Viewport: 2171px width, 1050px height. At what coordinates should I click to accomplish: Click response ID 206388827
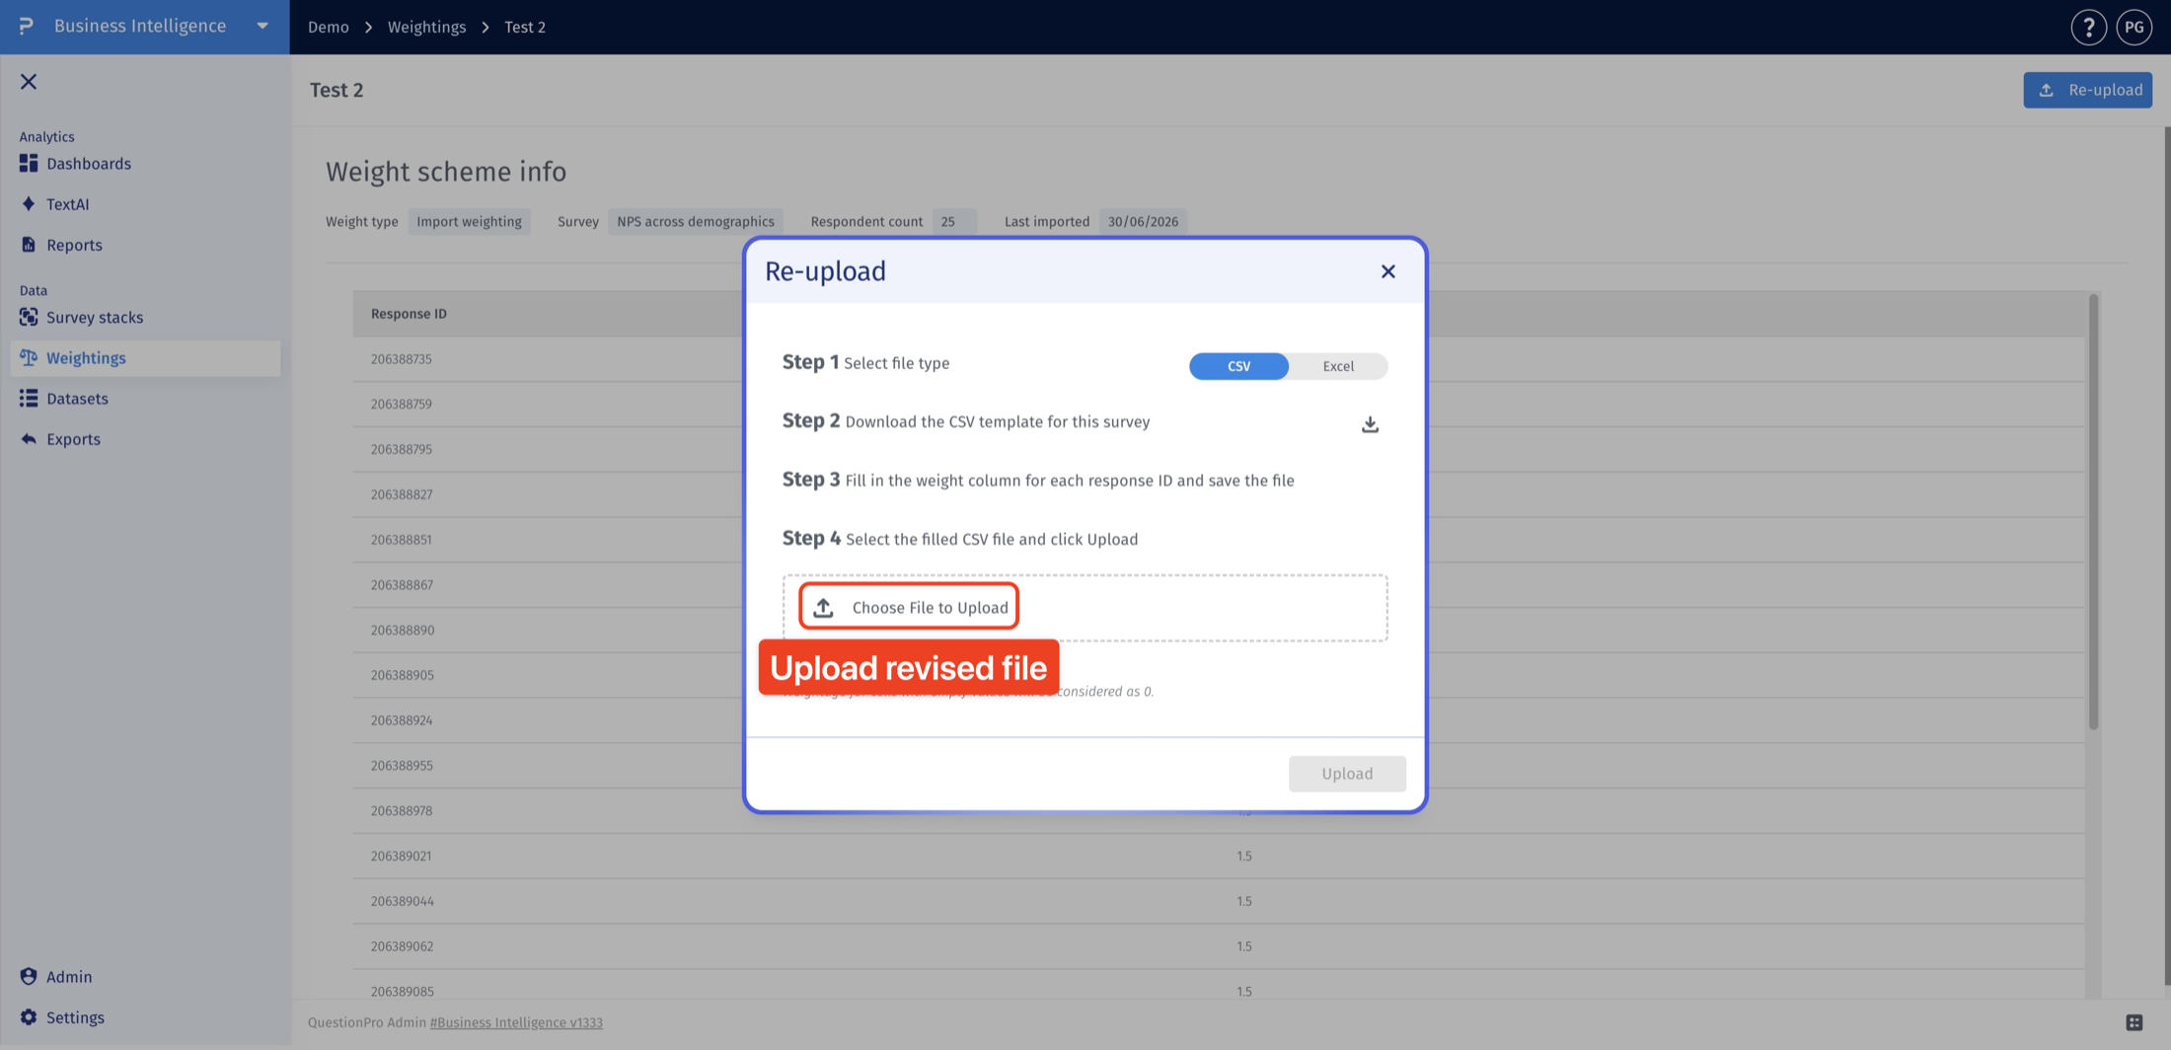tap(401, 494)
